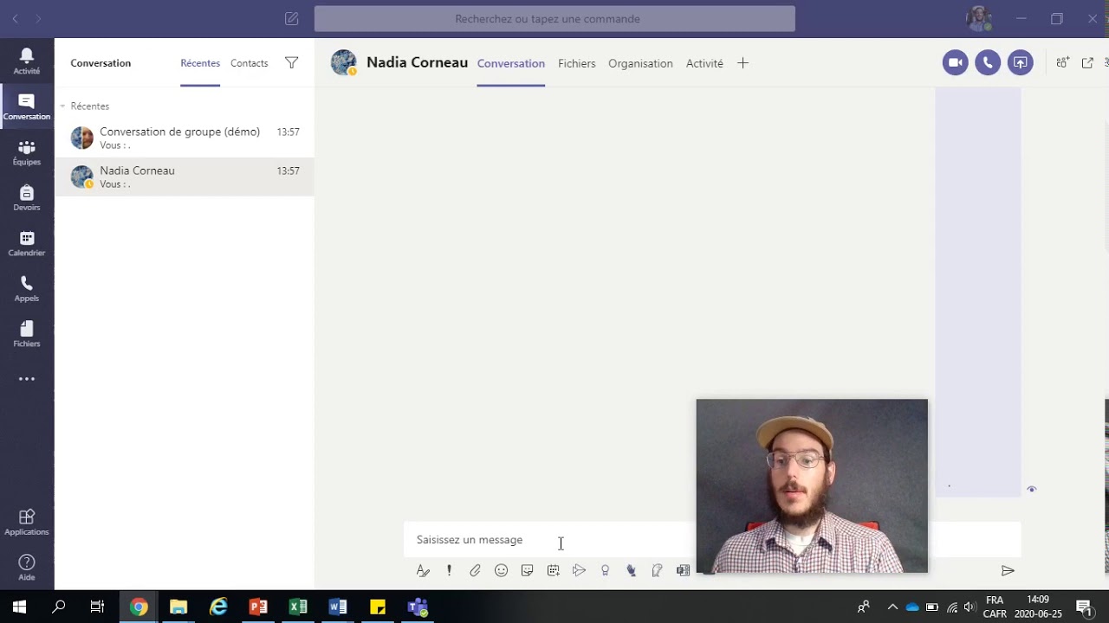
Task: Switch to the Récentes tab
Action: tap(200, 63)
